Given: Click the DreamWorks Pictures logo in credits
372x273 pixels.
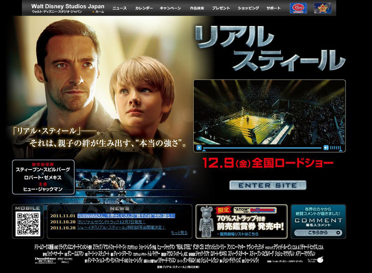Looking at the screenshot, I should 45,260.
